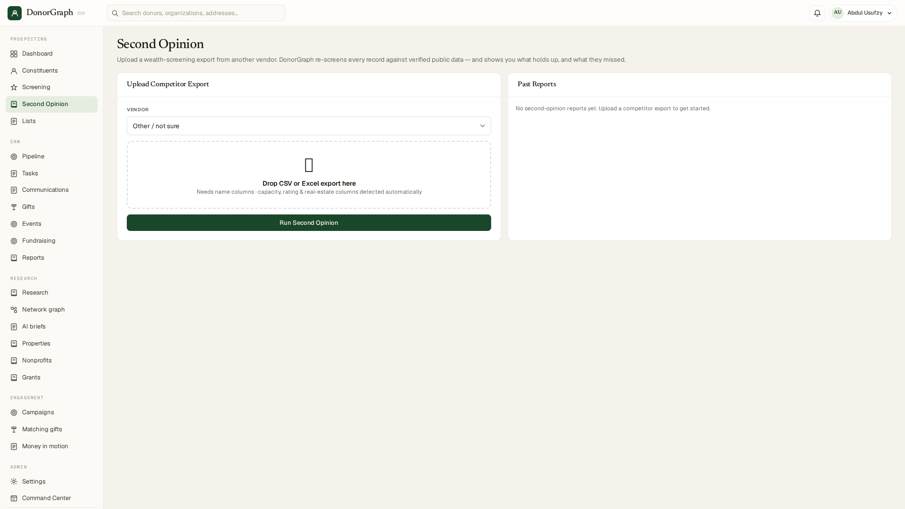Click the Second Opinion page heading
905x509 pixels.
pyautogui.click(x=160, y=44)
